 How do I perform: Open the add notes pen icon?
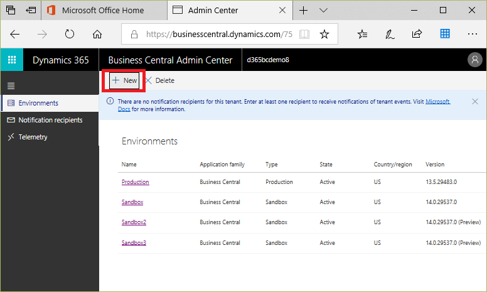click(390, 34)
